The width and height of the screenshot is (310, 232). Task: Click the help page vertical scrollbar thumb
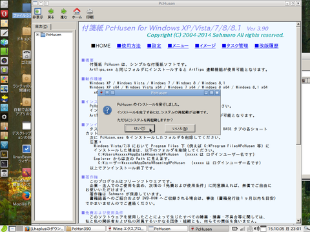pyautogui.click(x=298, y=86)
